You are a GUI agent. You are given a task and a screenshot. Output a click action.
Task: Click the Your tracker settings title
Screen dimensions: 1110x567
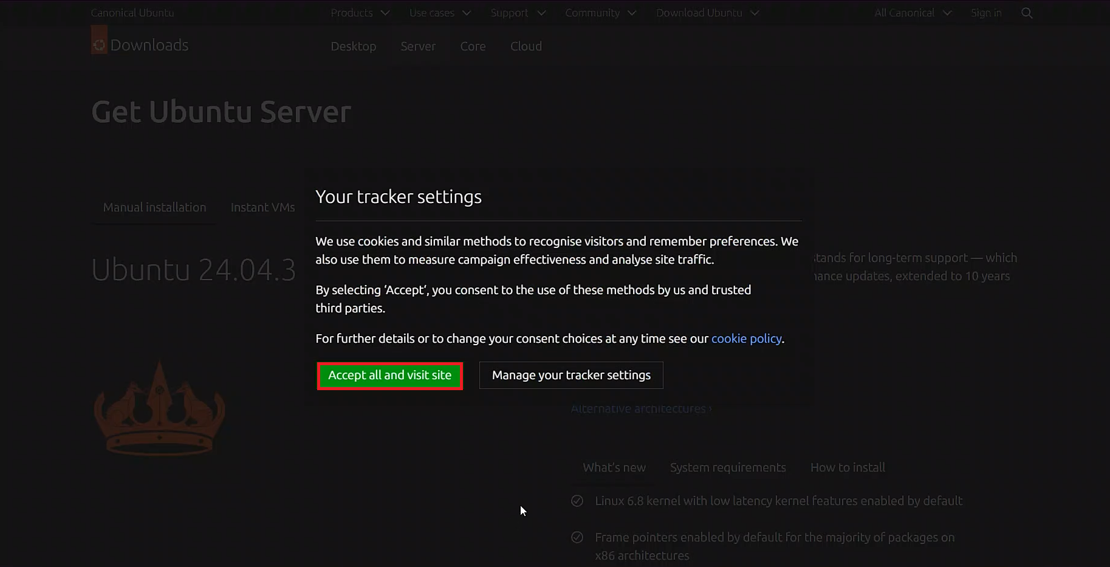click(x=399, y=197)
